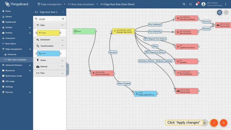This screenshot has width=231, height=130.
Task: Select the yellow filter script node
Action: (49, 33)
